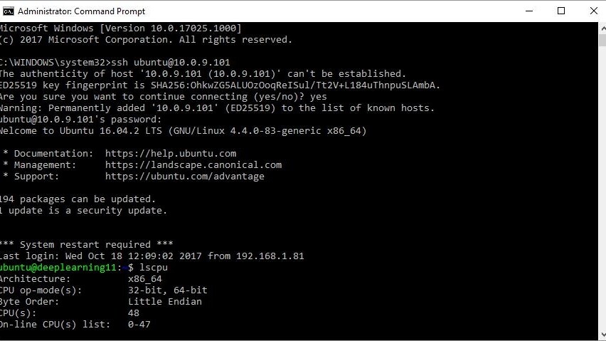Viewport: 606px width, 341px height.
Task: Click the Welcome to Ubuntu 16.04.2 line
Action: point(183,131)
